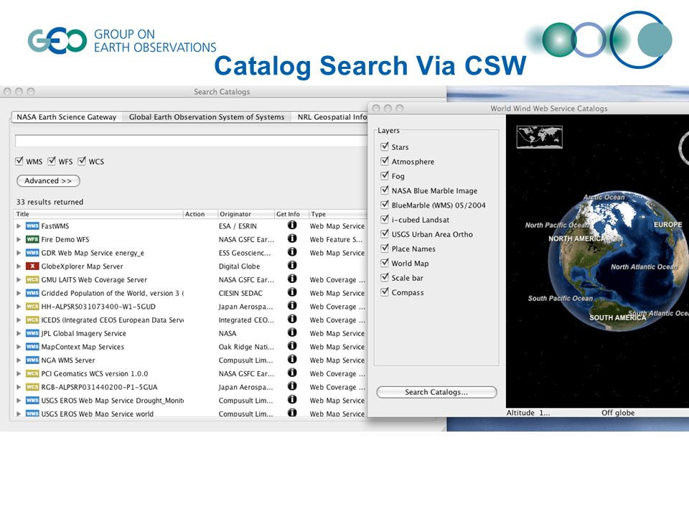Sort results by Originator column header

point(245,214)
